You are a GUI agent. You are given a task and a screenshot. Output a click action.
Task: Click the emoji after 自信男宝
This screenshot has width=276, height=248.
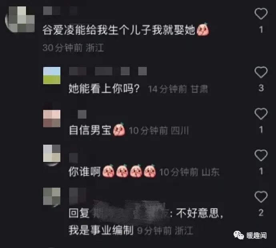pos(119,129)
